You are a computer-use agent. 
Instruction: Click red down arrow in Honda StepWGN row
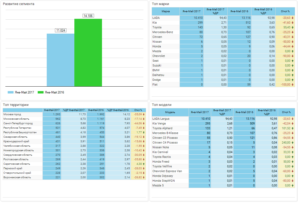pyautogui.click(x=293, y=181)
